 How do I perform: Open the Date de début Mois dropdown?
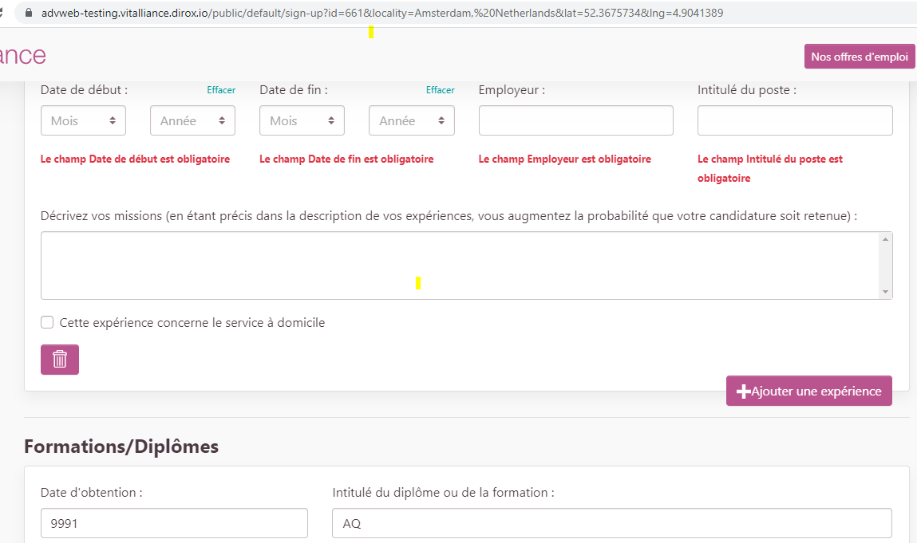click(x=83, y=120)
